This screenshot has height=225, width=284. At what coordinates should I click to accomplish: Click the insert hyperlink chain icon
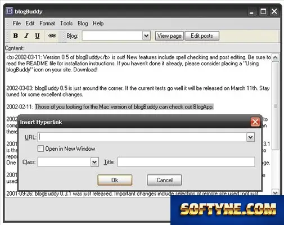(x=52, y=35)
